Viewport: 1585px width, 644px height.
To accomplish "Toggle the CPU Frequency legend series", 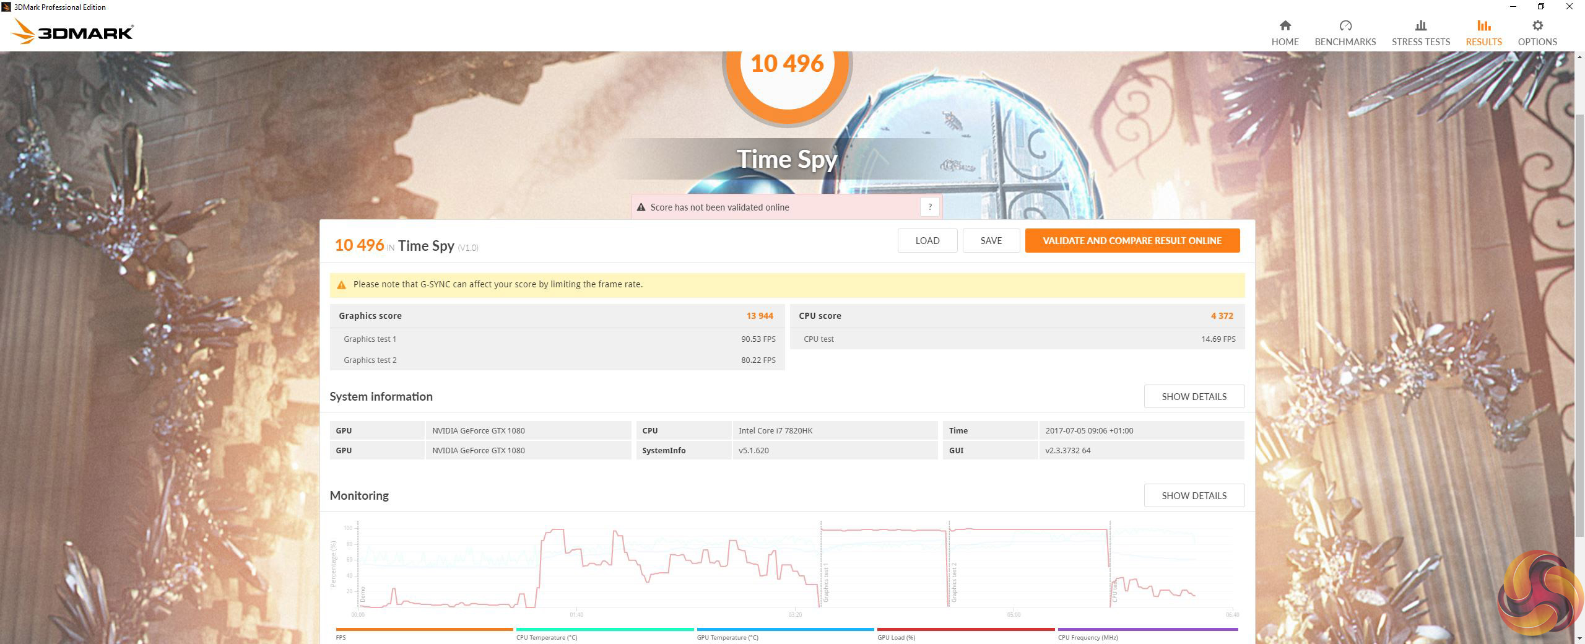I will 1148,633.
